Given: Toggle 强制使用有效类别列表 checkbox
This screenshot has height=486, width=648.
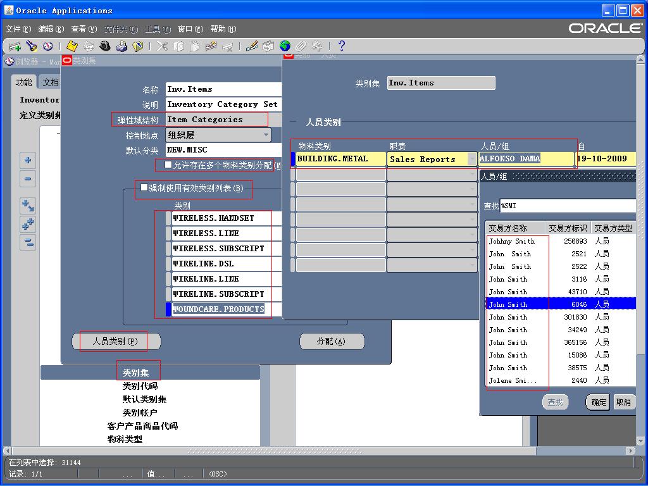Looking at the screenshot, I should (x=144, y=187).
